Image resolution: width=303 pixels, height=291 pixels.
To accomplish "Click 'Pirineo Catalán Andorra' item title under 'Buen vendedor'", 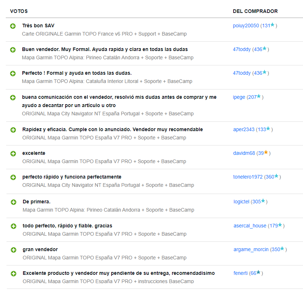I will coord(108,58).
